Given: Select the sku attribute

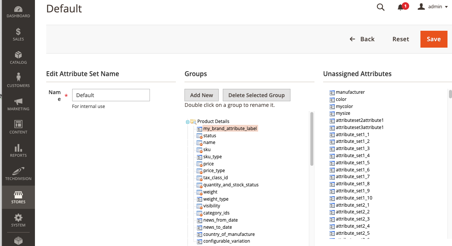Looking at the screenshot, I should (x=207, y=150).
